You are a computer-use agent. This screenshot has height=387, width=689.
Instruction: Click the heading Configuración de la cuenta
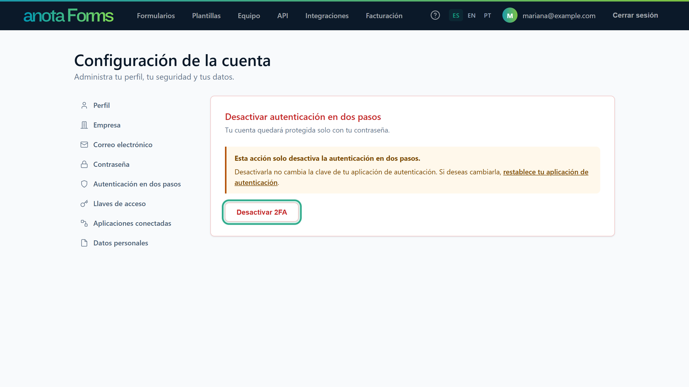(172, 60)
